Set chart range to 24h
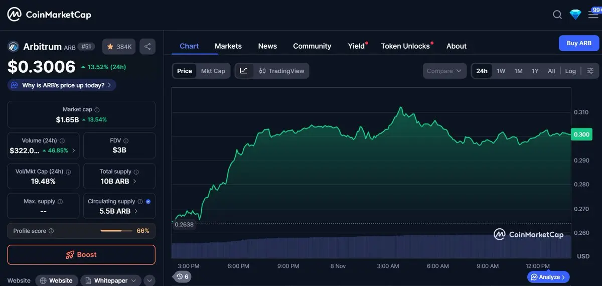The image size is (602, 286). pos(482,71)
